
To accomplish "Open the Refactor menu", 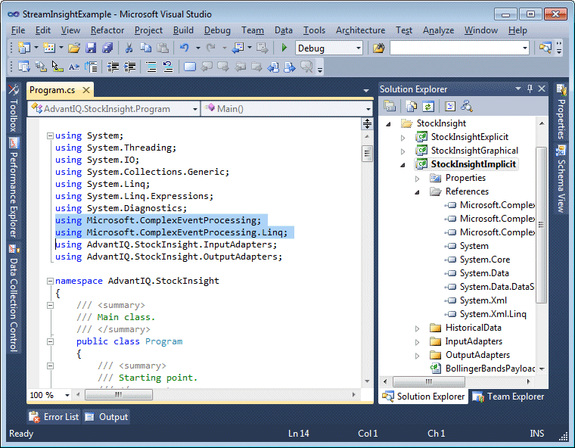I will pyautogui.click(x=107, y=30).
